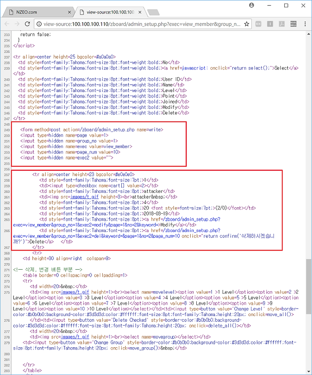Go back with the browser back arrow
Screen dimensions: 312x375
tap(6, 24)
